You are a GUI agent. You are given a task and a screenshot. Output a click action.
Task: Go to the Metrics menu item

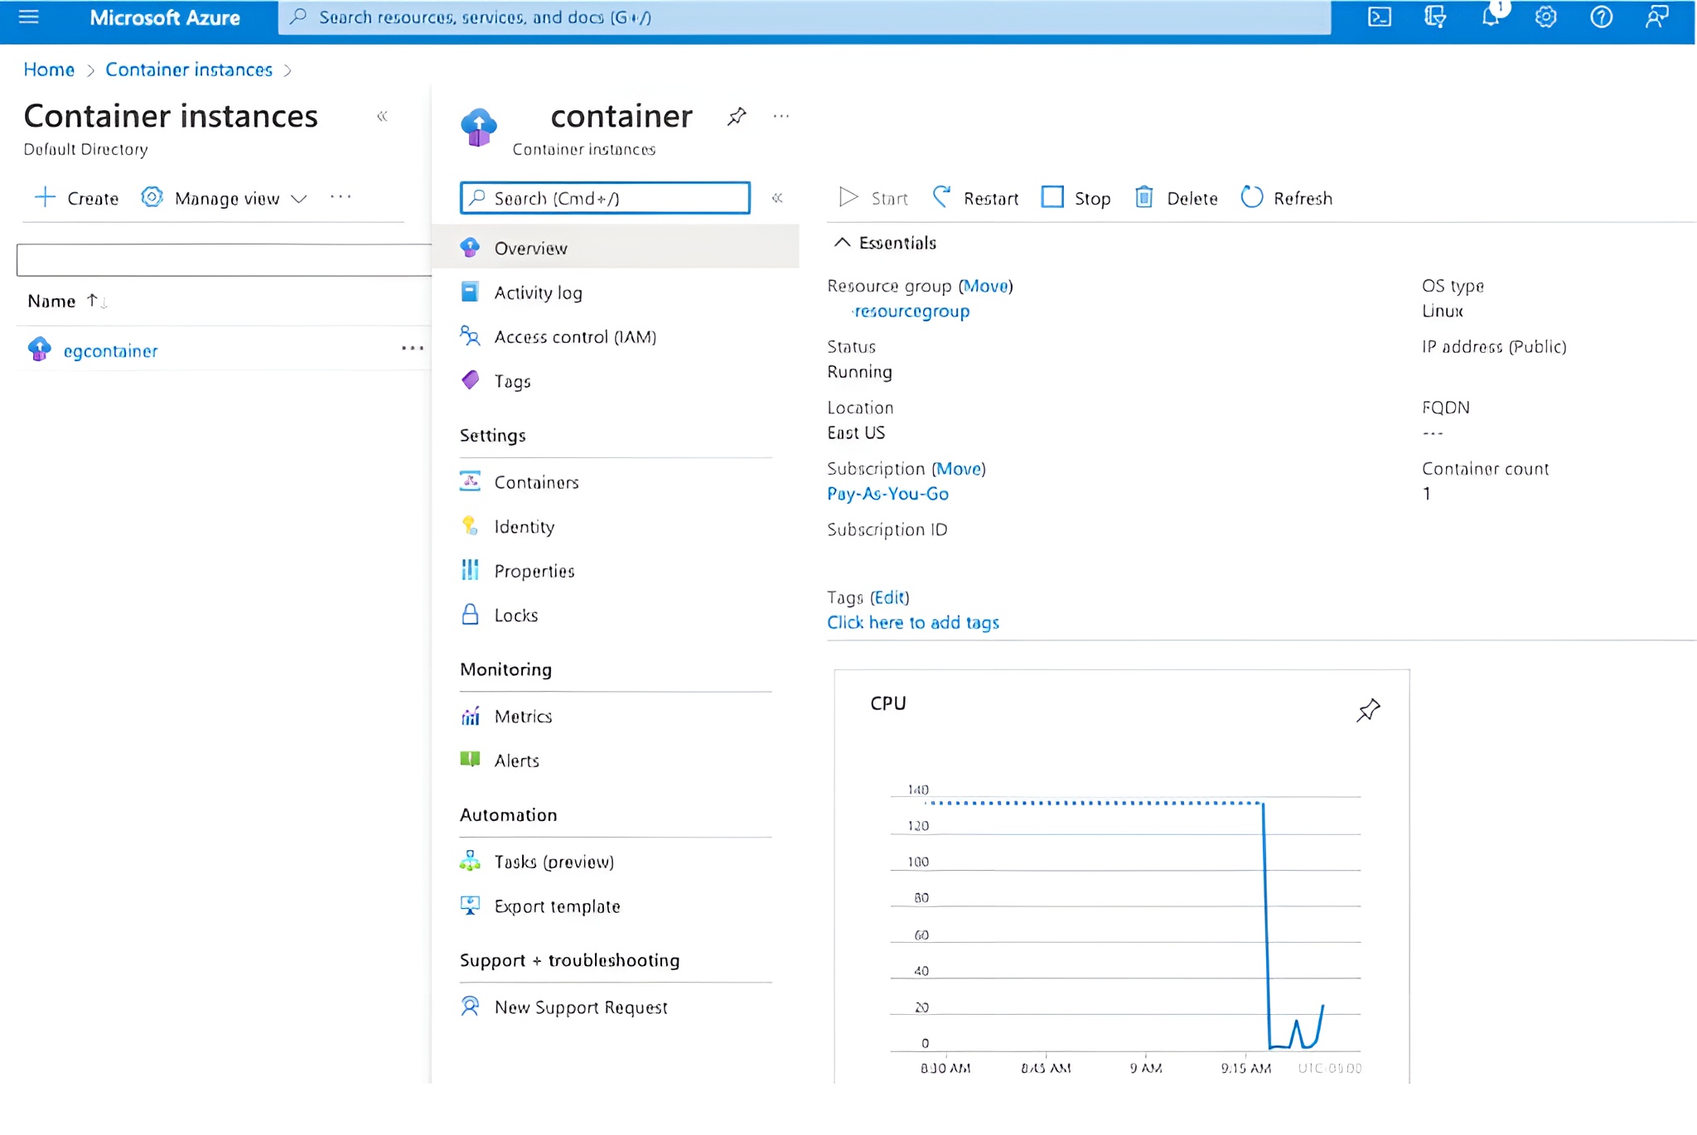point(523,717)
